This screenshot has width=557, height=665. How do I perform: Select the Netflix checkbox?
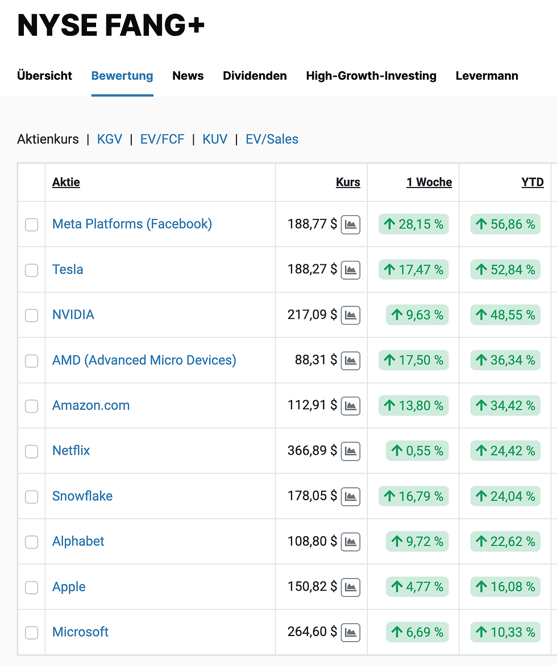click(31, 451)
